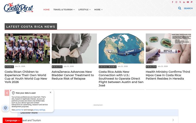Select the SPORT category tag
This screenshot has width=196, height=123.
pyautogui.click(x=9, y=67)
